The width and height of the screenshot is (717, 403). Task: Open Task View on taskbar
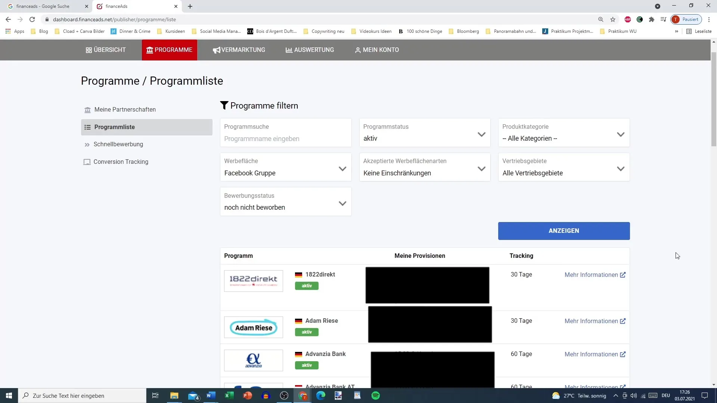[155, 396]
